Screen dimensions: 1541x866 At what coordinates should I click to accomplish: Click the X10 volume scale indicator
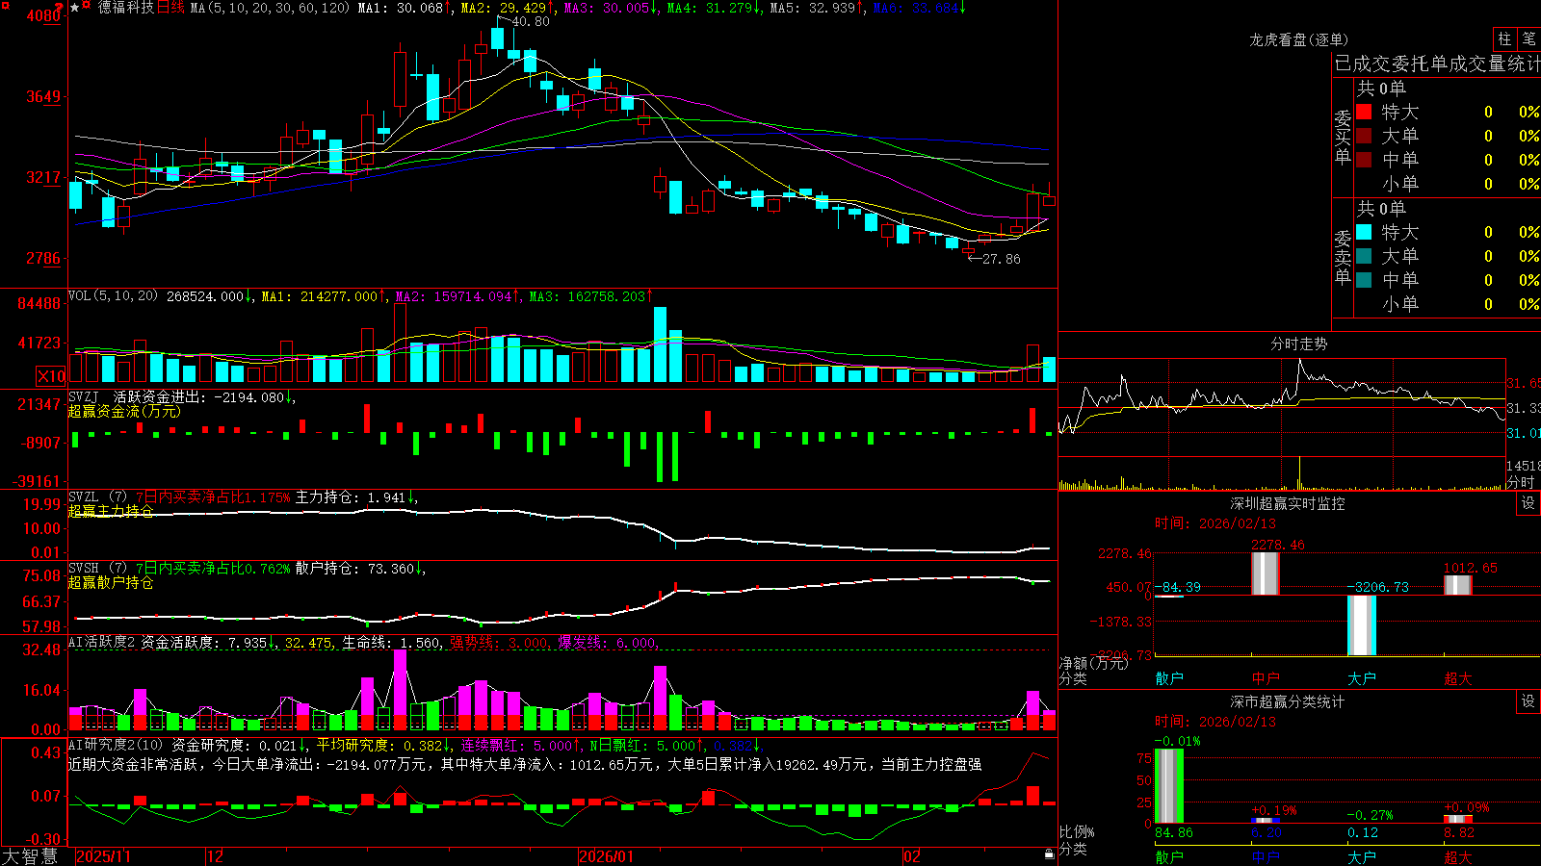(51, 376)
